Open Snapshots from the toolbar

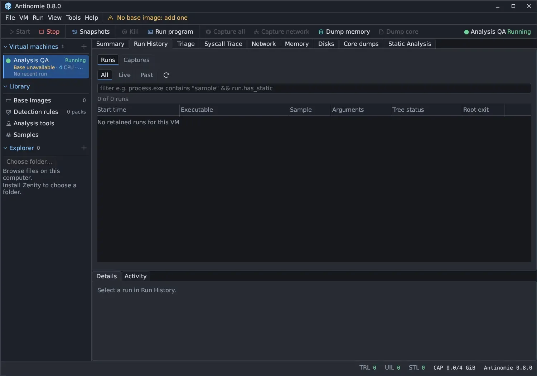91,32
